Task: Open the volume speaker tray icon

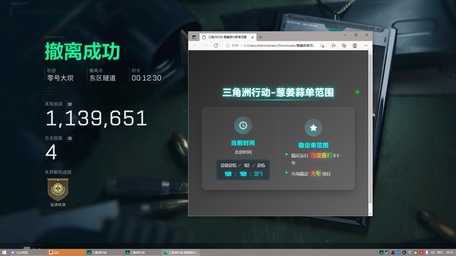Action: click(432, 252)
